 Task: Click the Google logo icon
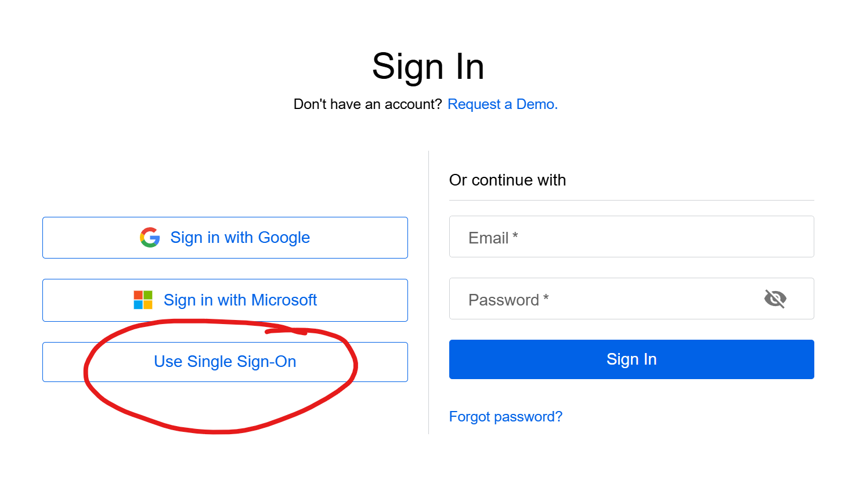[150, 238]
